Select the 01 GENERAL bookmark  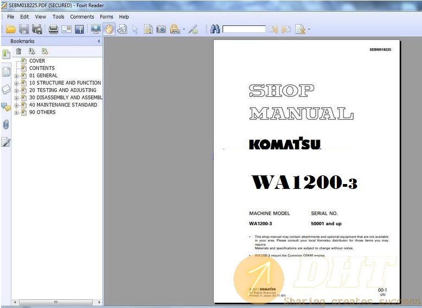43,75
